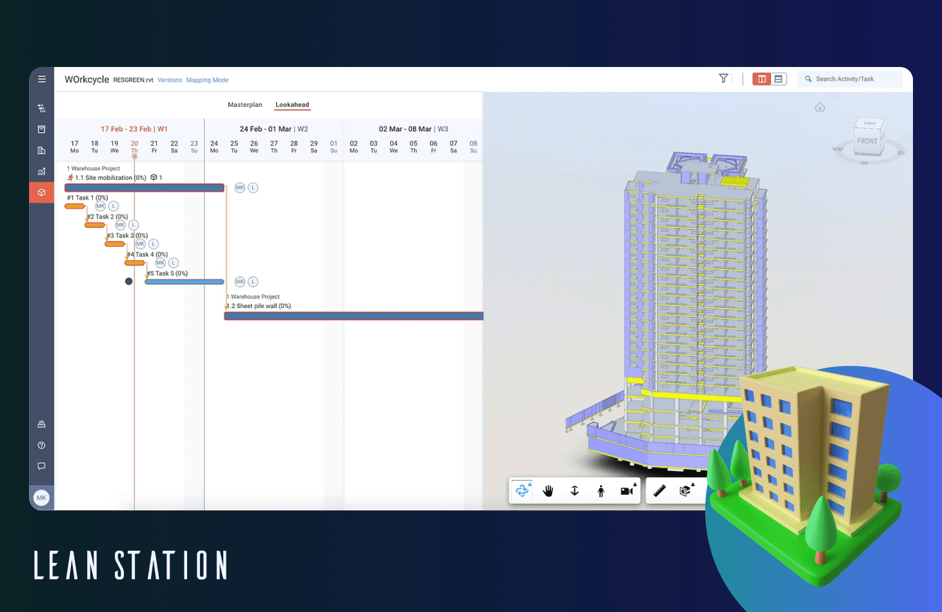Expand the Camera tool options arrow

pos(635,484)
